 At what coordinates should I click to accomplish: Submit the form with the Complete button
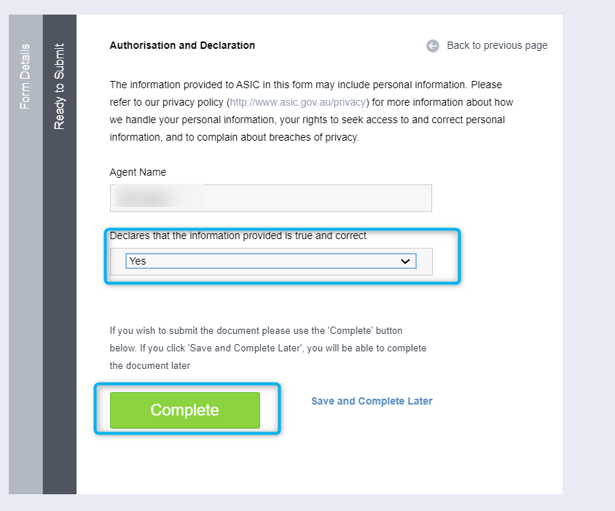(x=185, y=410)
